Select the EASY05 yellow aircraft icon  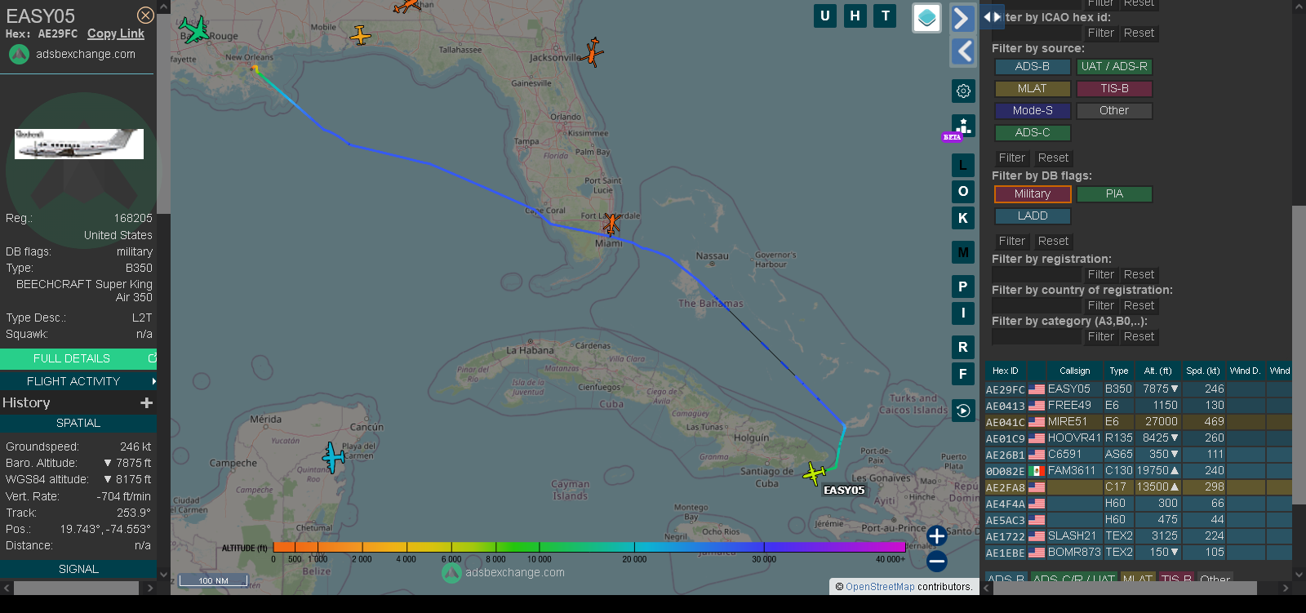click(814, 473)
